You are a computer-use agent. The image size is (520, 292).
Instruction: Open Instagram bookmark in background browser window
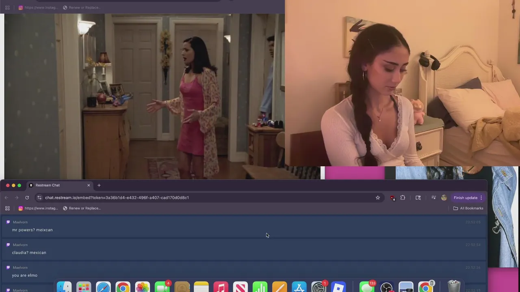tap(38, 7)
